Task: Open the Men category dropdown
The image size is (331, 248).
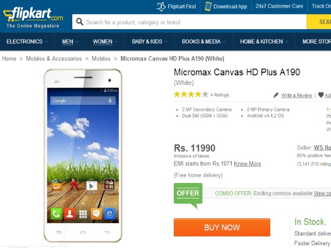Action: pos(70,41)
